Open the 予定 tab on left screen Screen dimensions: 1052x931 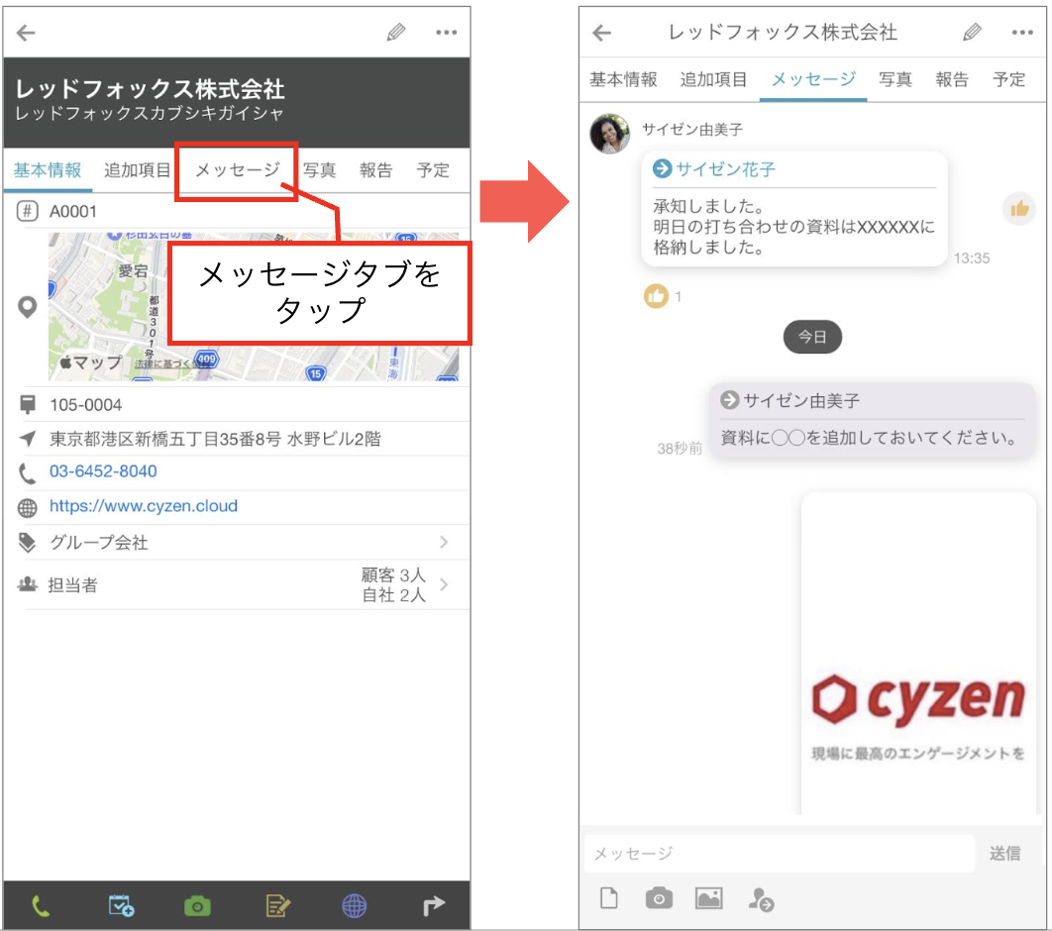432,170
